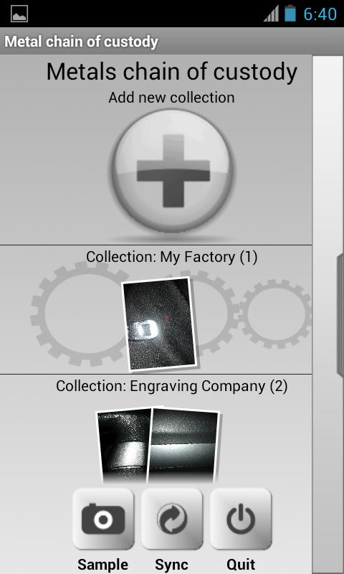Viewport: 344px width, 574px height.
Task: Open the My Factory sample photo
Action: [160, 324]
